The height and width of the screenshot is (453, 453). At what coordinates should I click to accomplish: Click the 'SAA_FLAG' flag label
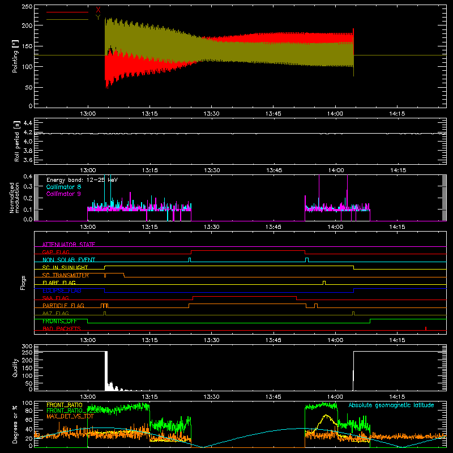[x=55, y=298]
